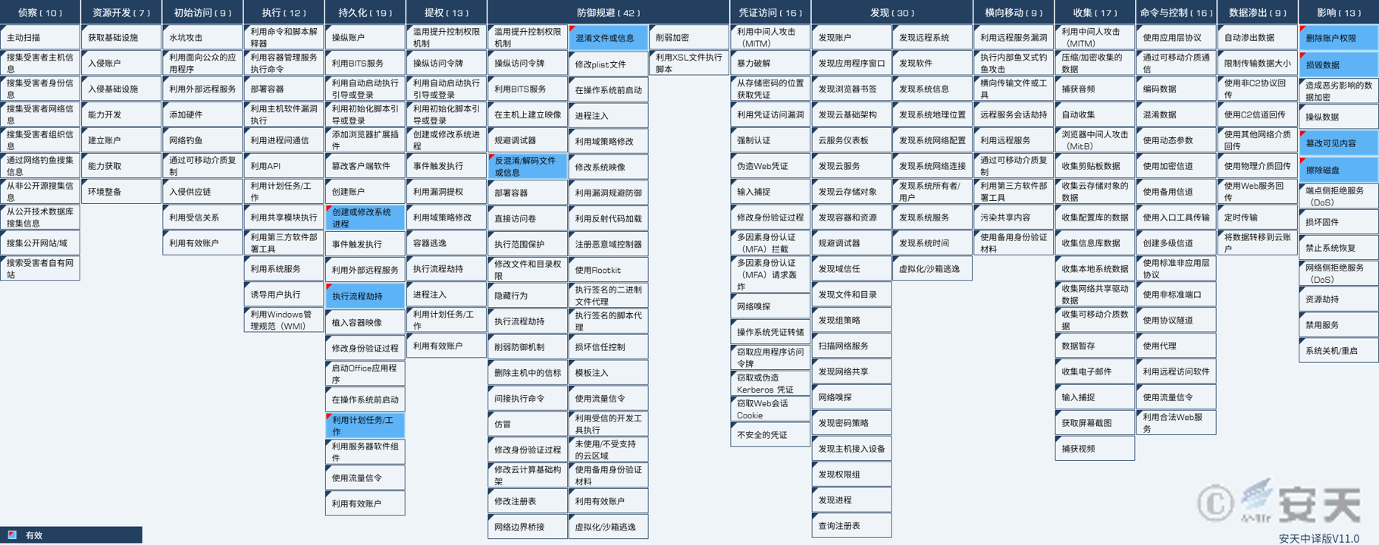The width and height of the screenshot is (1379, 545).
Task: Open the 发现 (30) column header
Action: click(892, 12)
